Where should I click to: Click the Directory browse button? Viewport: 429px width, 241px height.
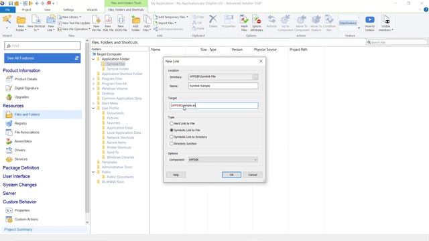255,77
